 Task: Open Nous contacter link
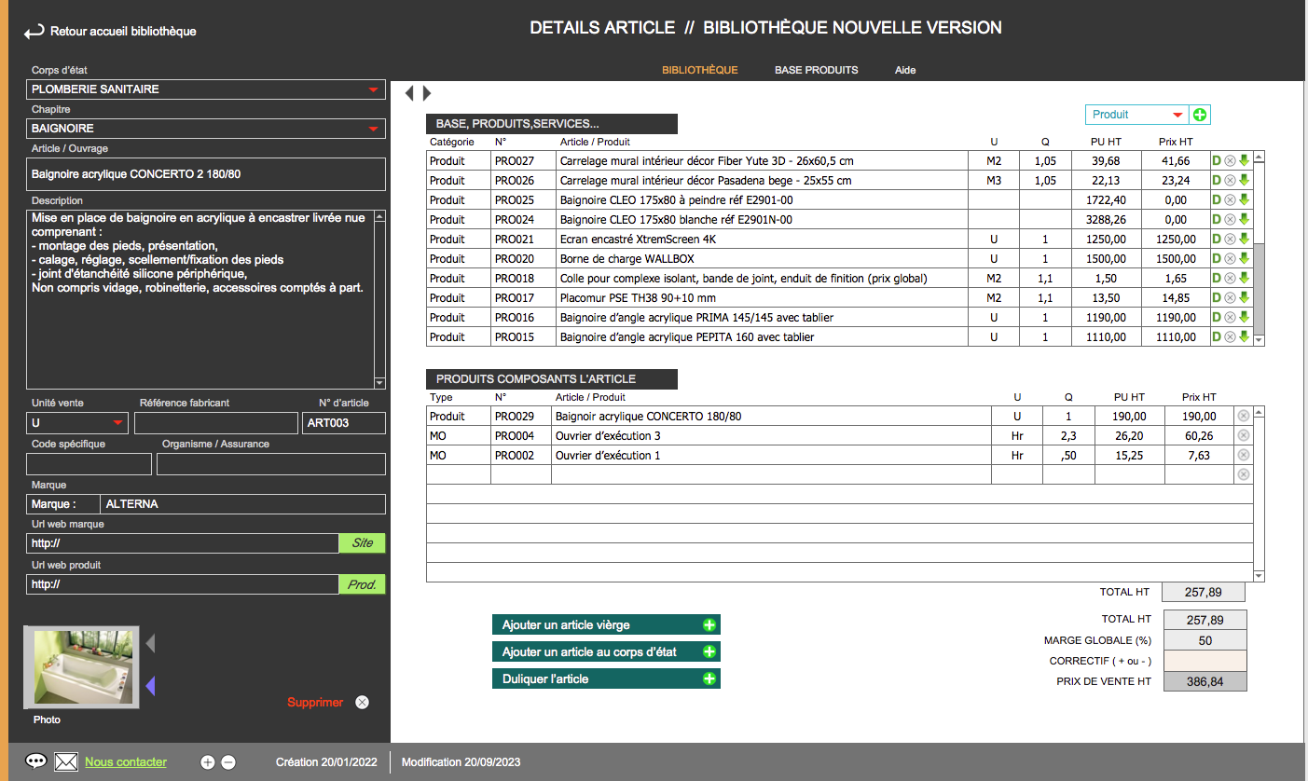[126, 761]
